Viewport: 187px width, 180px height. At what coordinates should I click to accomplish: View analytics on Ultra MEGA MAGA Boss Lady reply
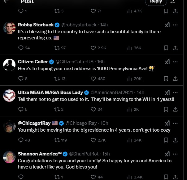(130, 109)
